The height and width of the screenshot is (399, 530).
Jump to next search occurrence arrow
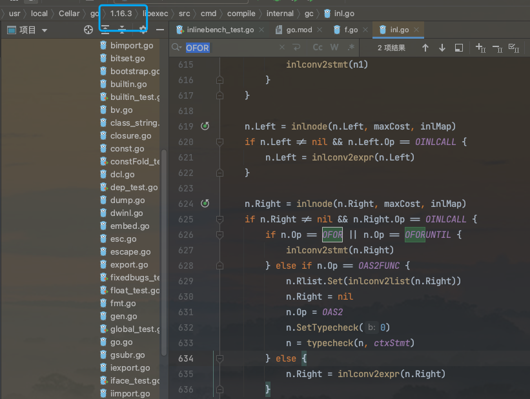point(442,48)
